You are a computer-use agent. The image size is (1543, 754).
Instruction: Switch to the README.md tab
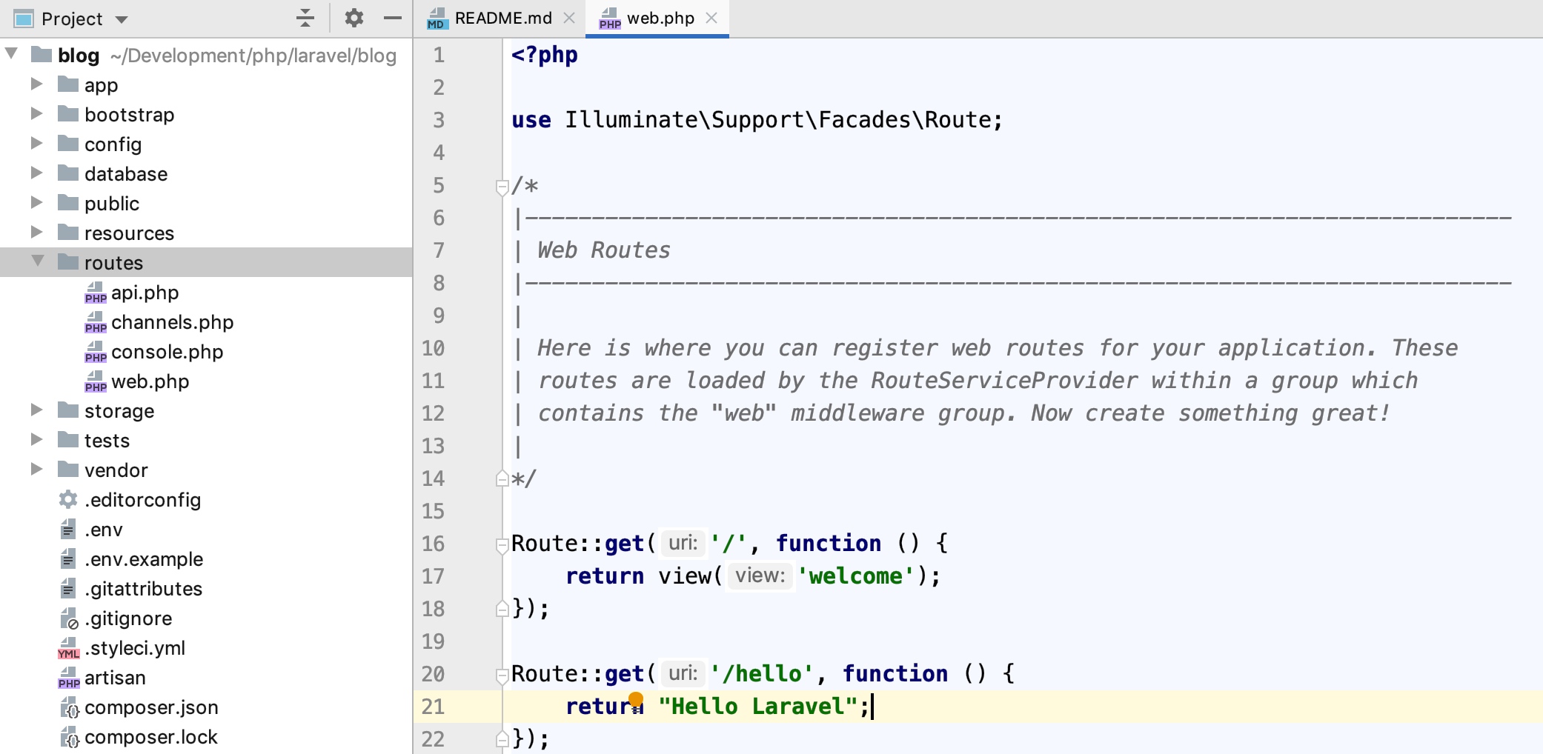click(503, 18)
